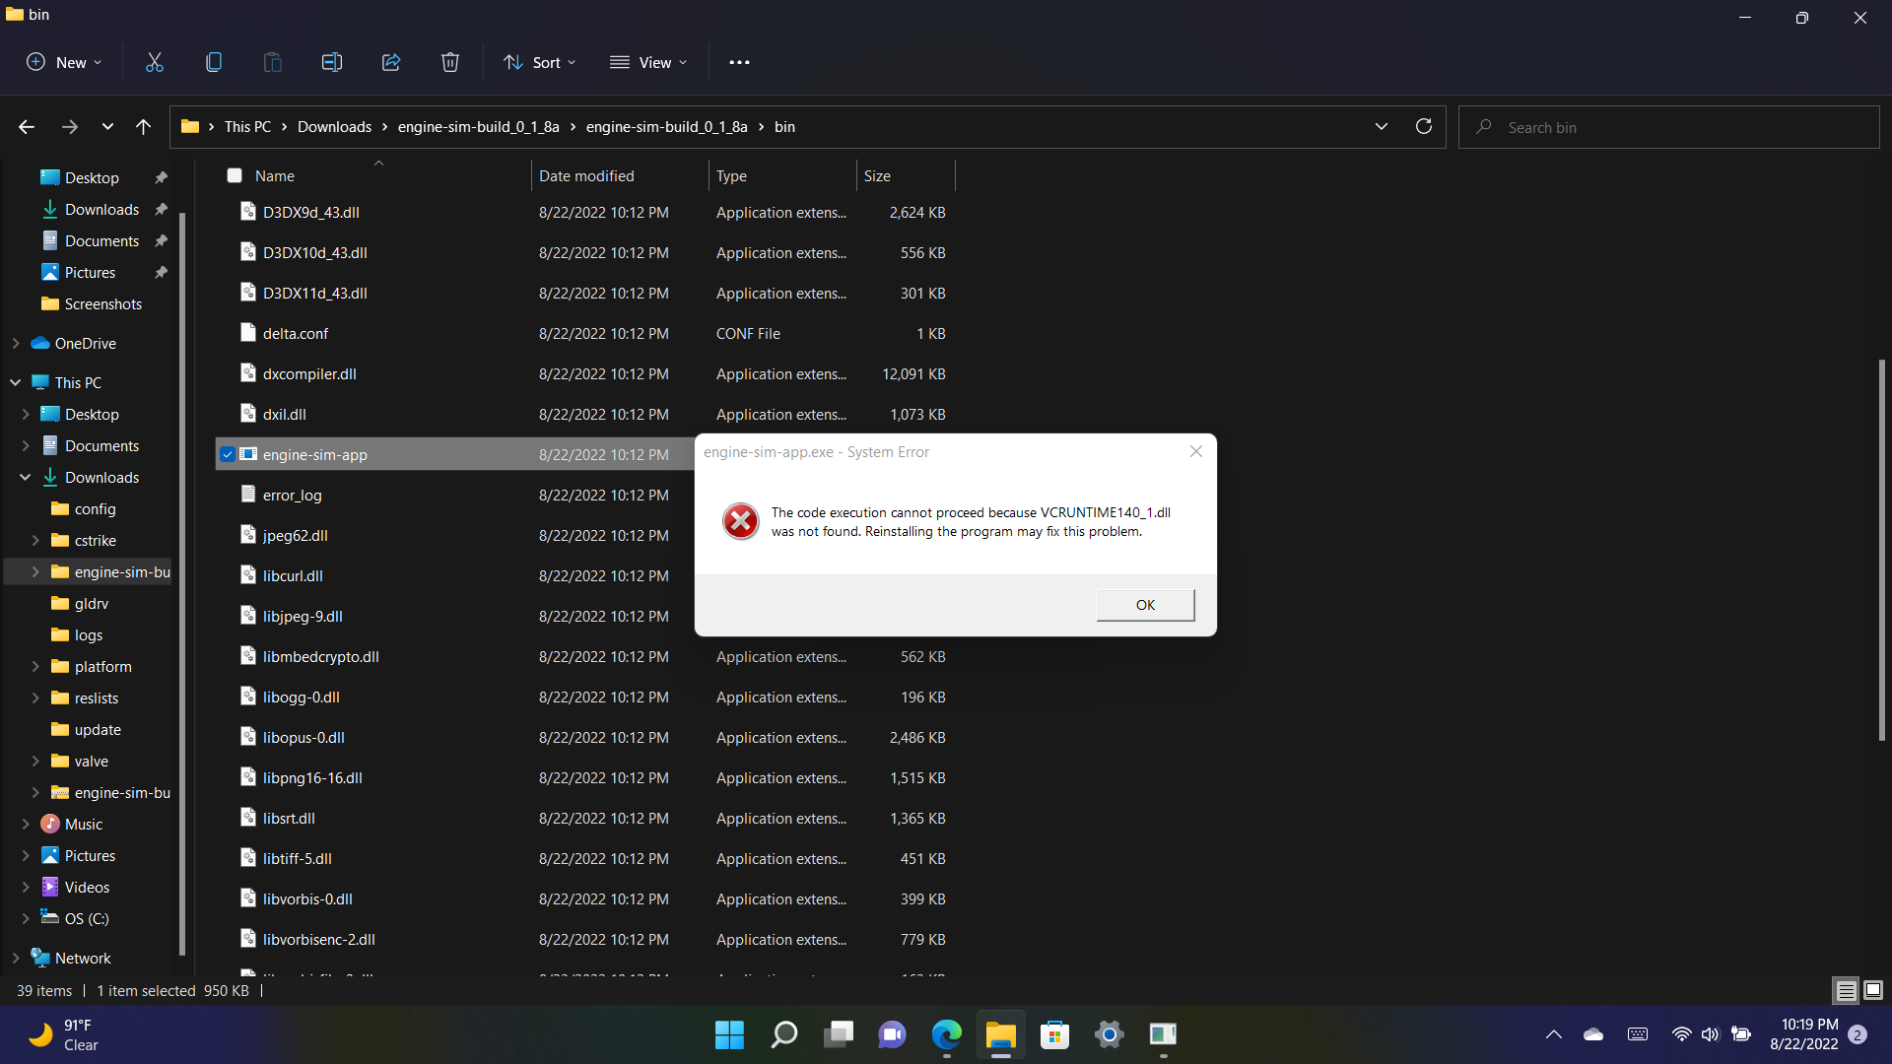Click the Copy icon in toolbar
The height and width of the screenshot is (1064, 1892).
pos(214,62)
